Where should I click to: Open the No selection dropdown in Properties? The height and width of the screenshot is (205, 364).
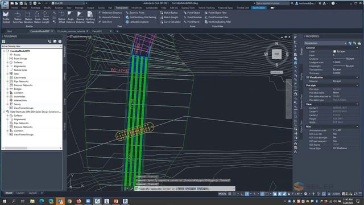click(x=326, y=43)
